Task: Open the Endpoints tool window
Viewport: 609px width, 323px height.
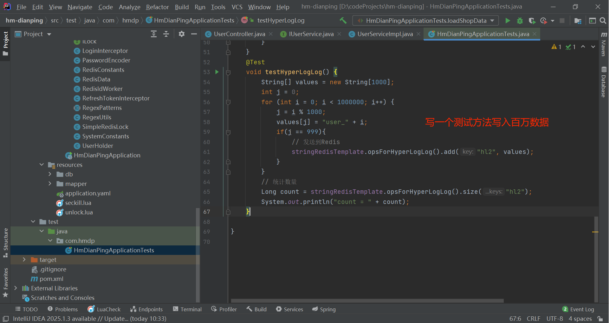Action: pyautogui.click(x=146, y=309)
